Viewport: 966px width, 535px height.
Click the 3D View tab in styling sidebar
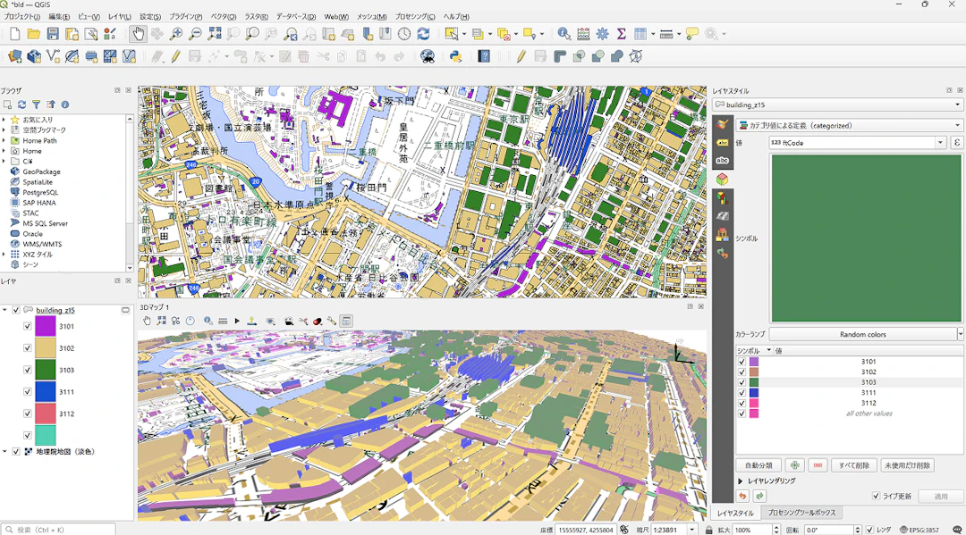722,179
